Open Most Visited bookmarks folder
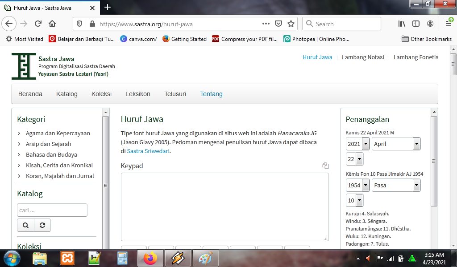 click(25, 39)
